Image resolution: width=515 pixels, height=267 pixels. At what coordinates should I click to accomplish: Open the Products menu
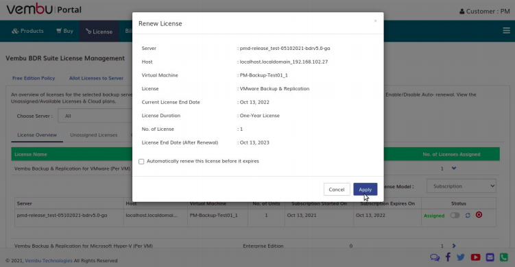tap(28, 31)
